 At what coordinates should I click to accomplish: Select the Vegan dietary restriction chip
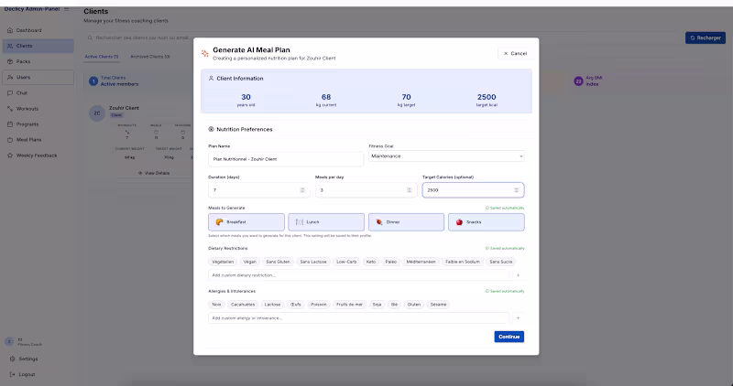coord(249,262)
